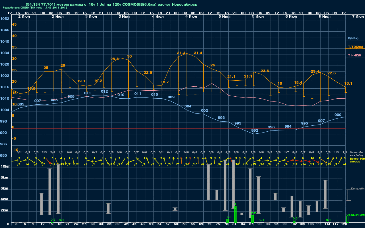Click forecast hour 120 on bottom axis
Screen dimensions: 365x228
point(344,225)
